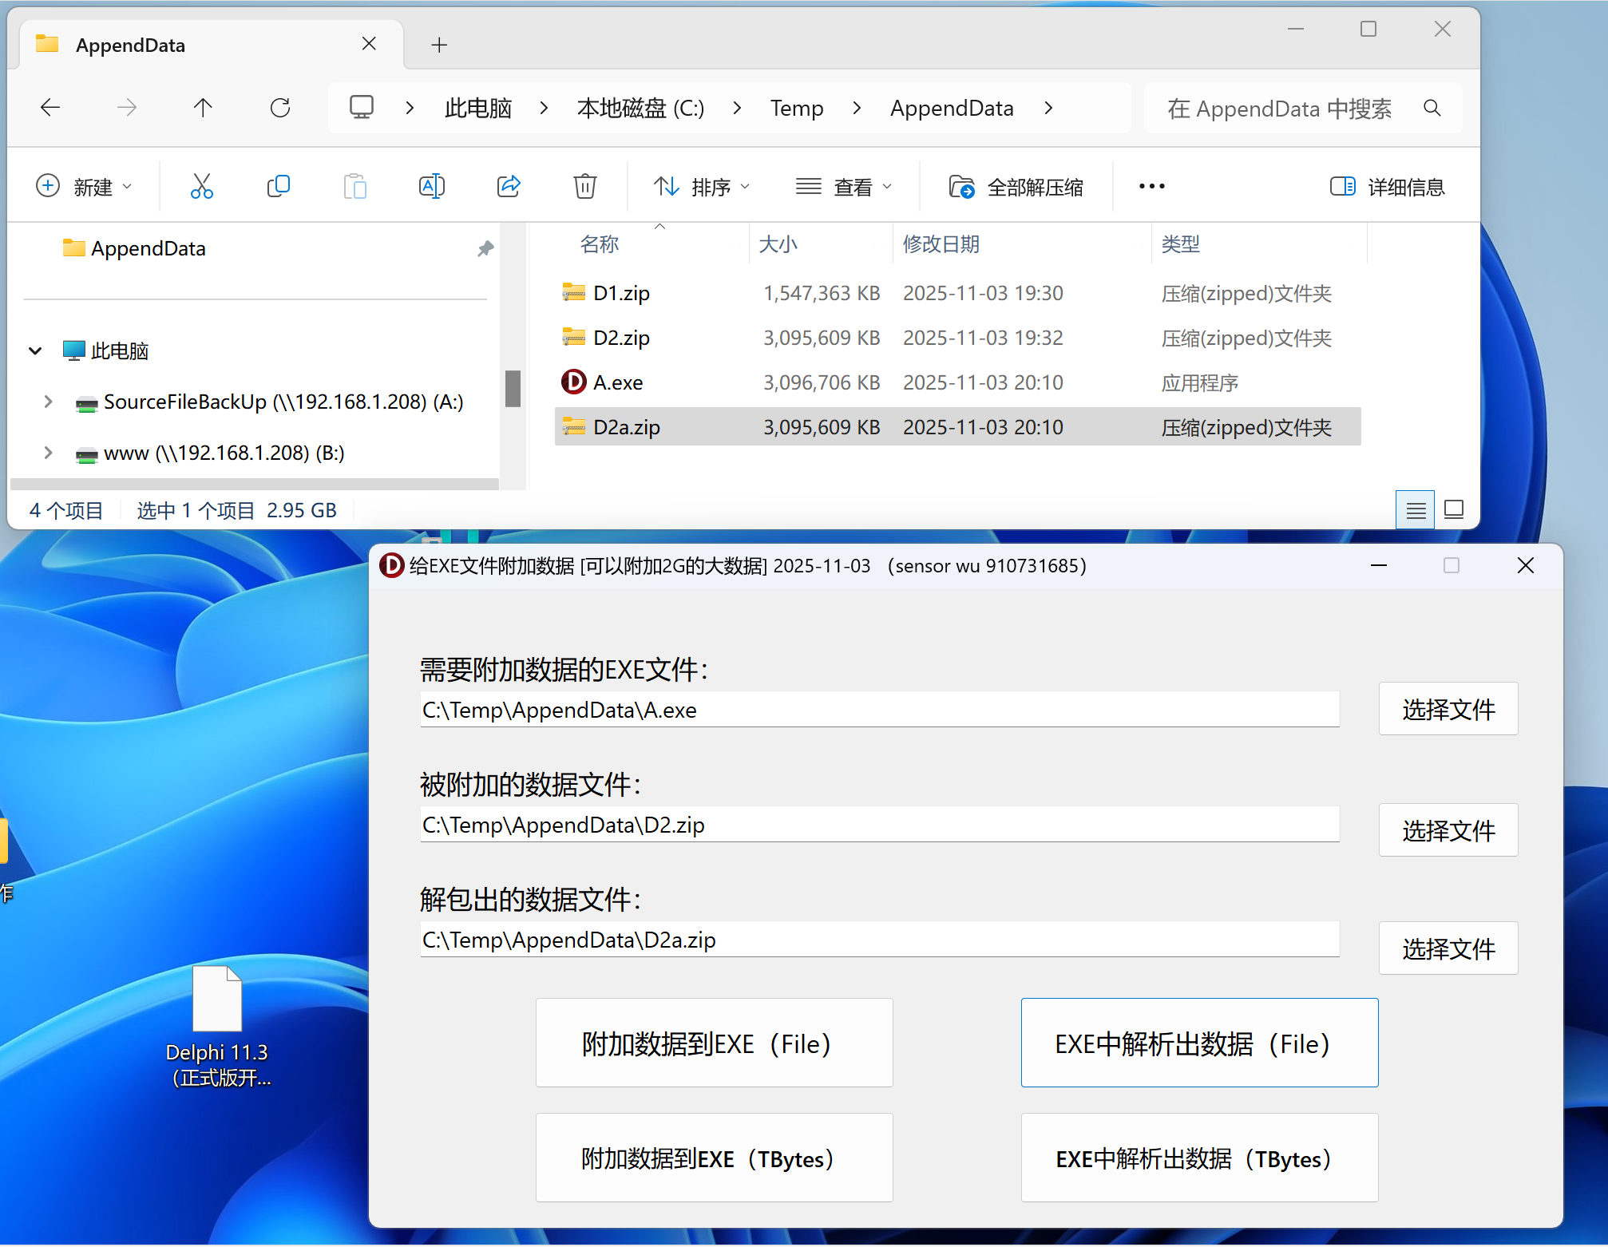Click the appended data file path field

click(878, 825)
